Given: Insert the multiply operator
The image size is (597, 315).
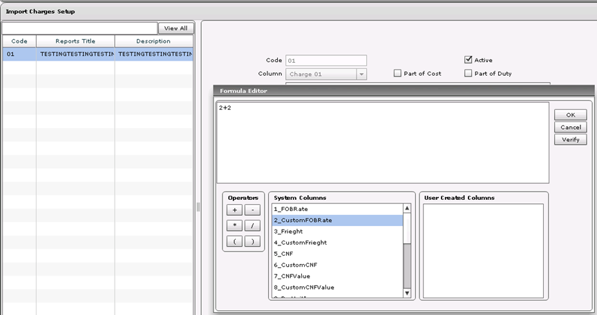Looking at the screenshot, I should pos(234,225).
